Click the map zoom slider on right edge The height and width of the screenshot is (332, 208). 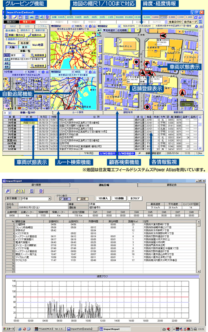tap(202, 93)
